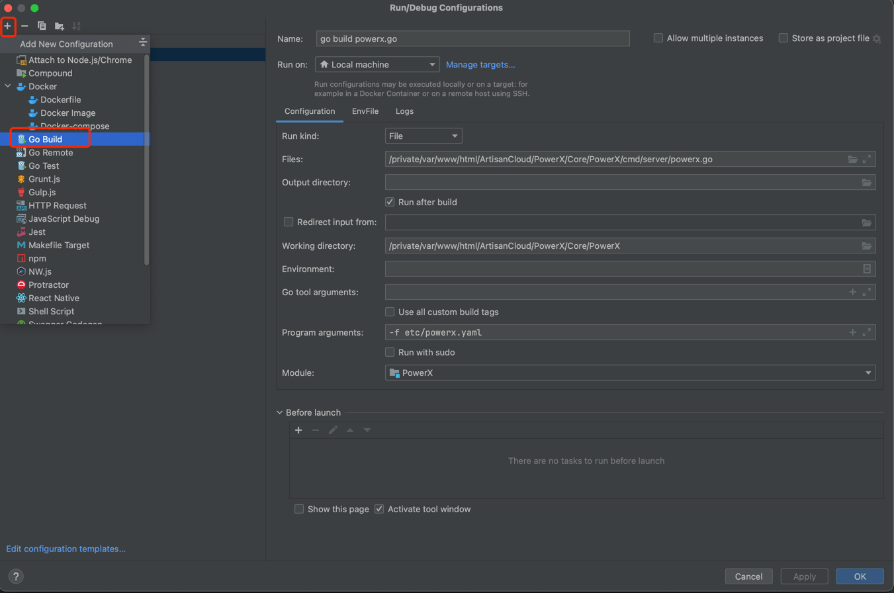Screen dimensions: 894x593
Task: Switch to the EnvFile tab
Action: pyautogui.click(x=365, y=111)
